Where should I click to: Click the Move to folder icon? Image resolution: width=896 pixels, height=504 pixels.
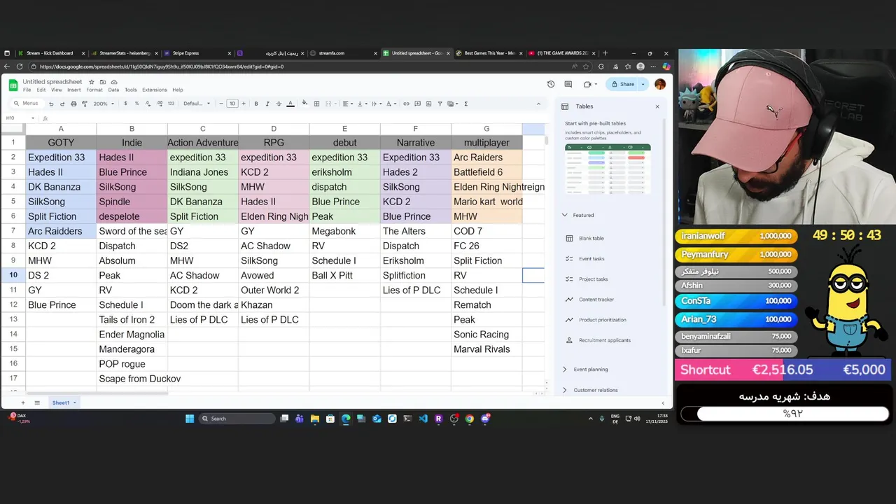tap(102, 82)
